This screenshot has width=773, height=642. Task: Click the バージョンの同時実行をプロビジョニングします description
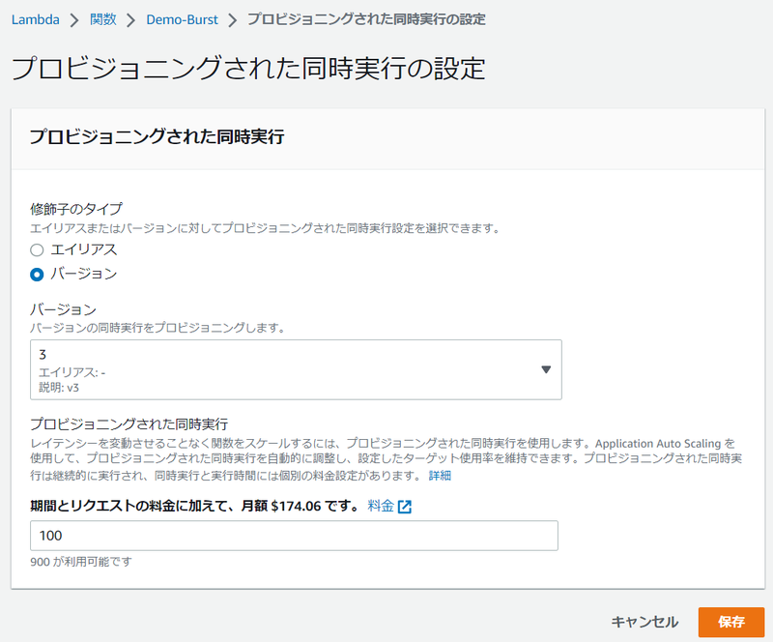[157, 328]
